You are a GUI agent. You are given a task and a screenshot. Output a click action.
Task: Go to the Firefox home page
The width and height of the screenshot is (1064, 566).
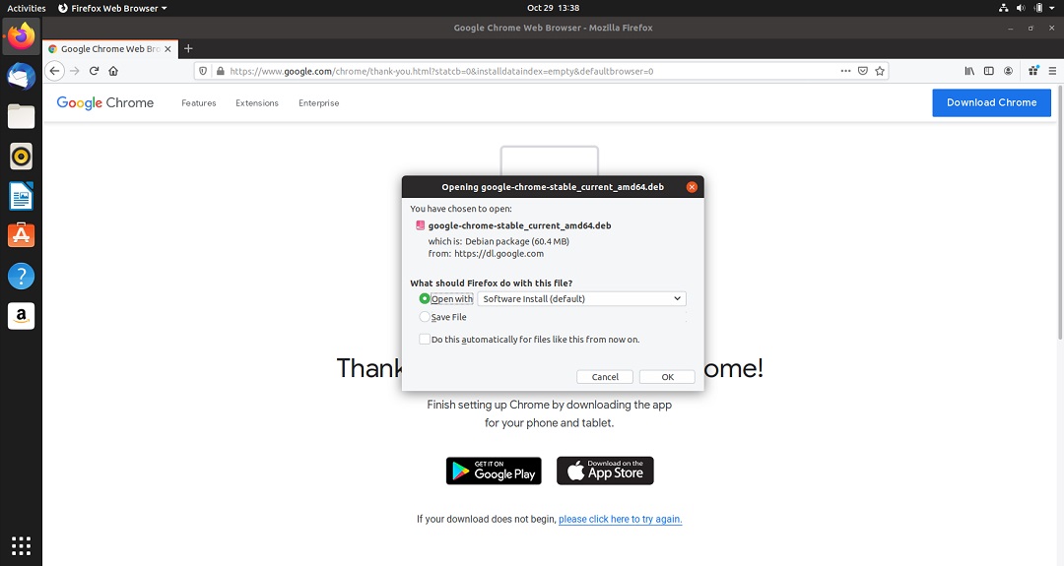(113, 71)
